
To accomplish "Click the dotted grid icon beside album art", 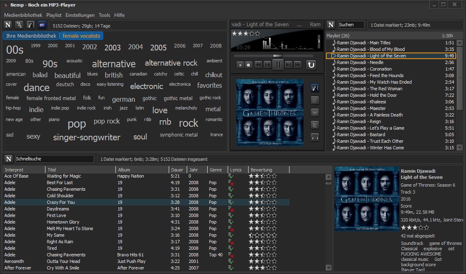I will pyautogui.click(x=315, y=100).
